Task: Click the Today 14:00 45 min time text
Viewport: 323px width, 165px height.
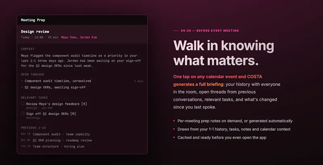Action: (40, 37)
